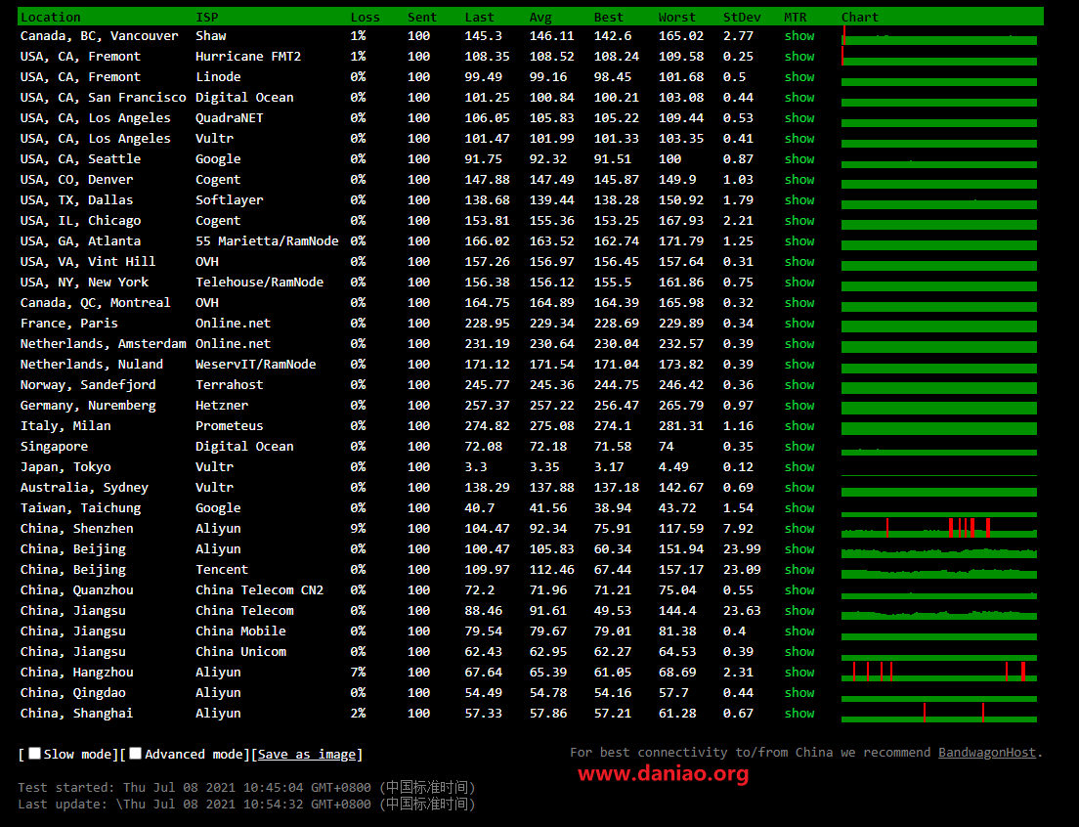Show MTR for San Francisco Digital Ocean
This screenshot has height=827, width=1079.
coord(798,98)
